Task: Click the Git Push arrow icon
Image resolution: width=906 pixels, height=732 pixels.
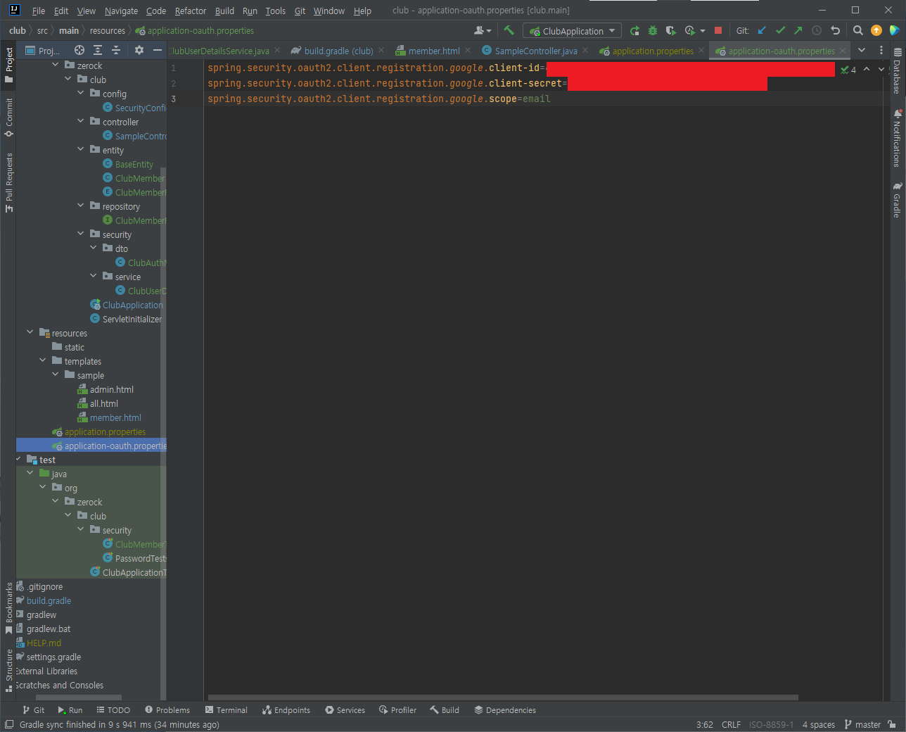Action: 798,30
